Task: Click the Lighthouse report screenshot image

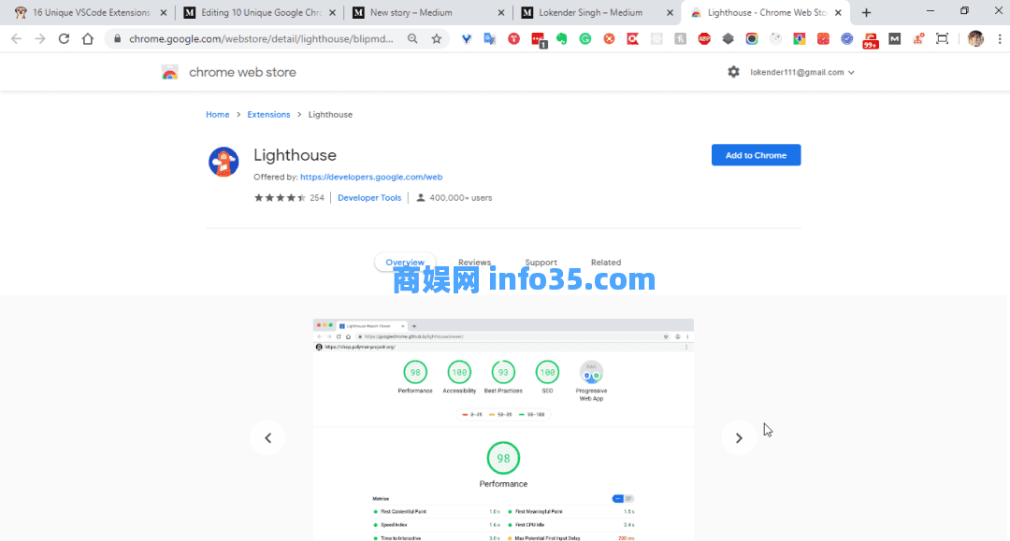Action: point(503,430)
